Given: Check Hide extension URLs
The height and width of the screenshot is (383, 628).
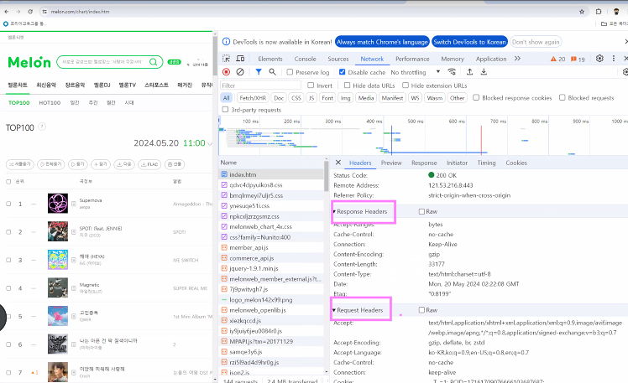Looking at the screenshot, I should pyautogui.click(x=406, y=85).
